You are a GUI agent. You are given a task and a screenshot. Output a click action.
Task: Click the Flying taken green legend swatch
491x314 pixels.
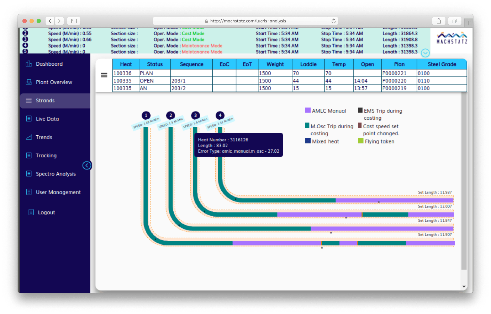pyautogui.click(x=361, y=141)
